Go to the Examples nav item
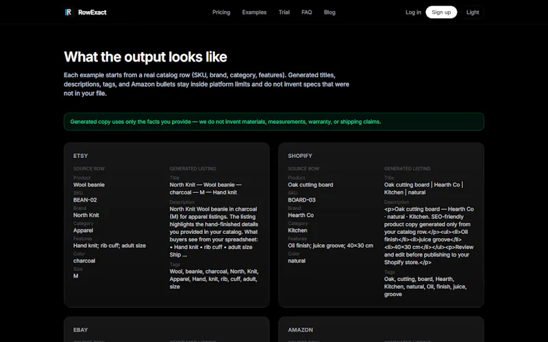This screenshot has width=548, height=342. tap(254, 12)
